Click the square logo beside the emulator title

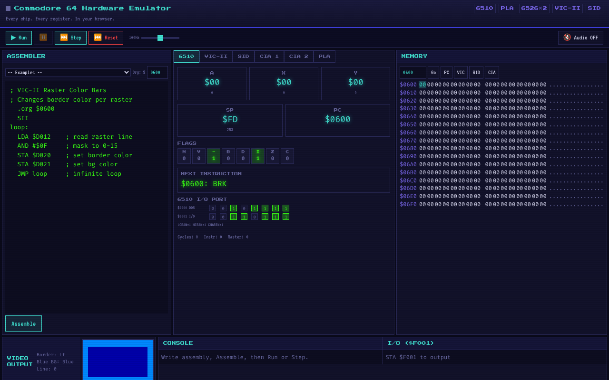coord(8,9)
